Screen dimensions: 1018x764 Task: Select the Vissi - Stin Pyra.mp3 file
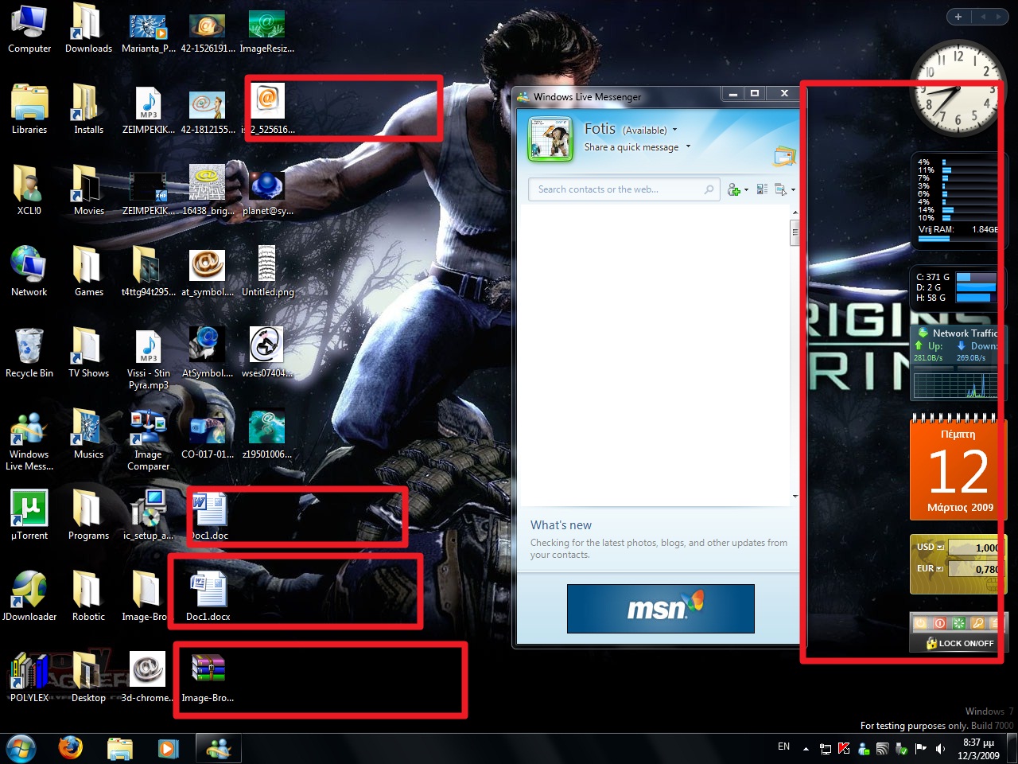click(x=149, y=359)
